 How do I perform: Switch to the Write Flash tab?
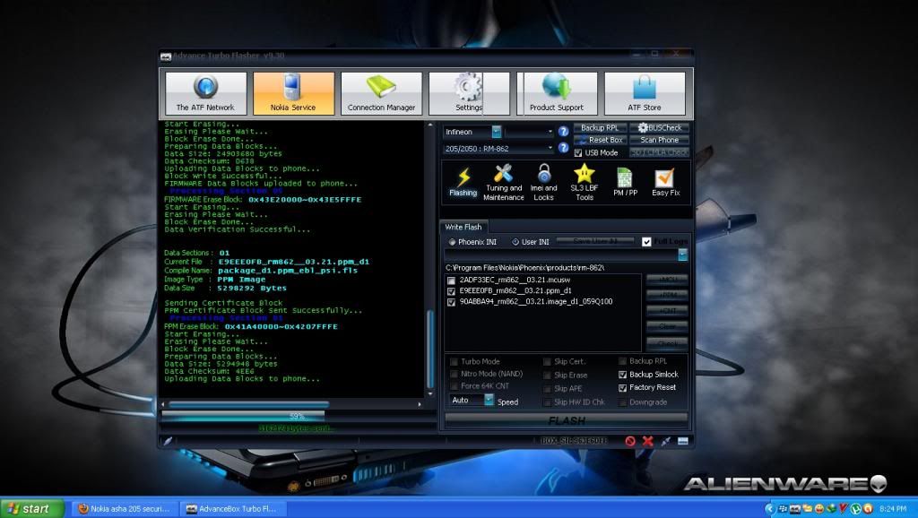(464, 227)
